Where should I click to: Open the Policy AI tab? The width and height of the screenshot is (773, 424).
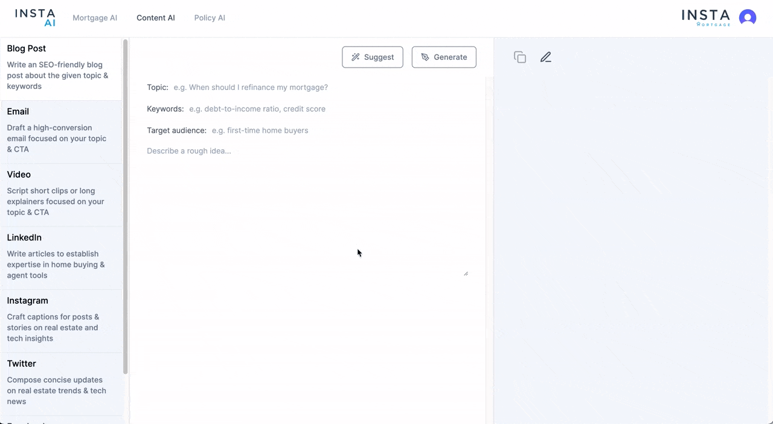[x=210, y=18]
